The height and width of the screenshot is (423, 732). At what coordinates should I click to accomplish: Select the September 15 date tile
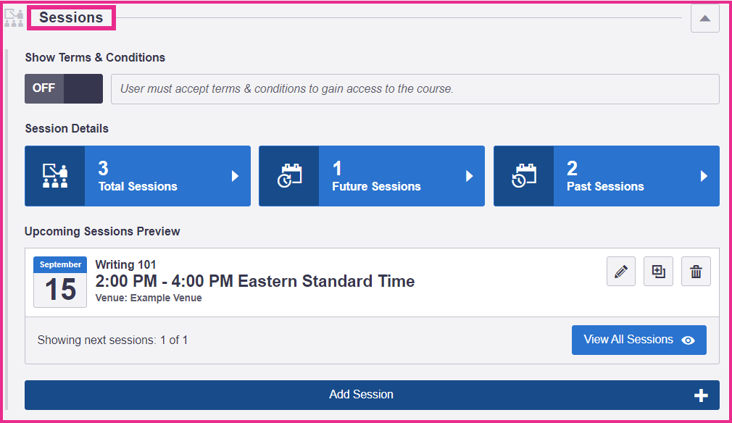pyautogui.click(x=60, y=282)
